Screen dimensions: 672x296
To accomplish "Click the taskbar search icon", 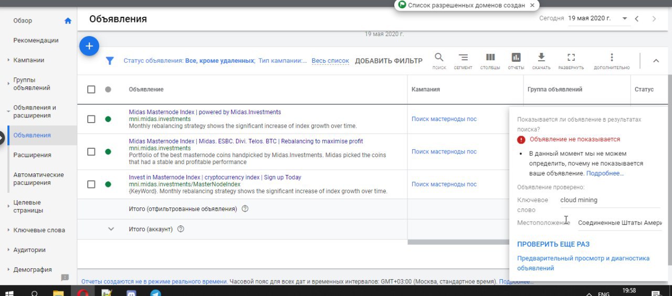I will tap(34, 294).
